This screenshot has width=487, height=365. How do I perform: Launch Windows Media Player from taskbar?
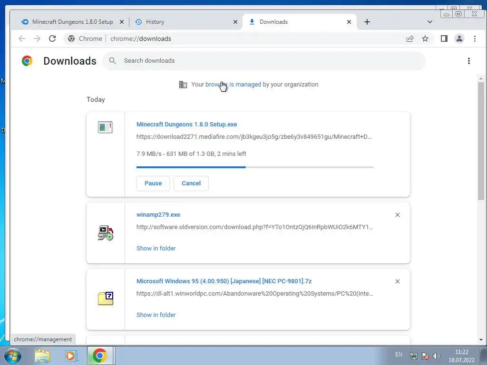click(71, 356)
